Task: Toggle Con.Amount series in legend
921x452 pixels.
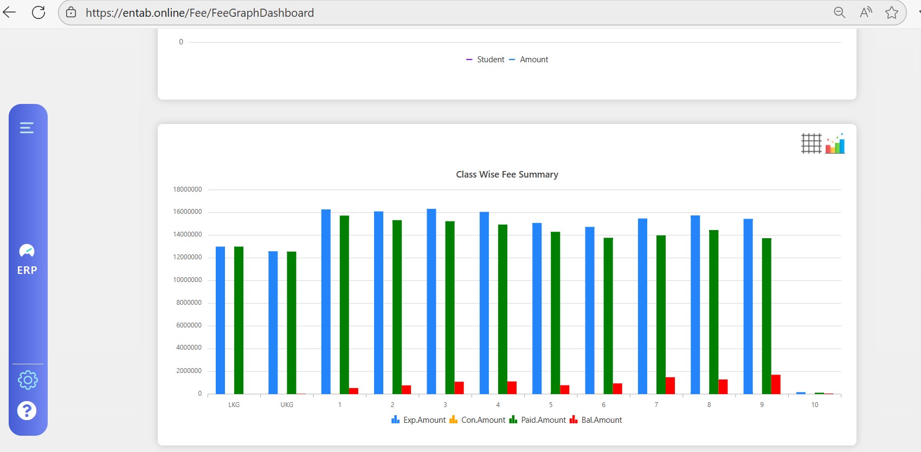Action: coord(478,420)
